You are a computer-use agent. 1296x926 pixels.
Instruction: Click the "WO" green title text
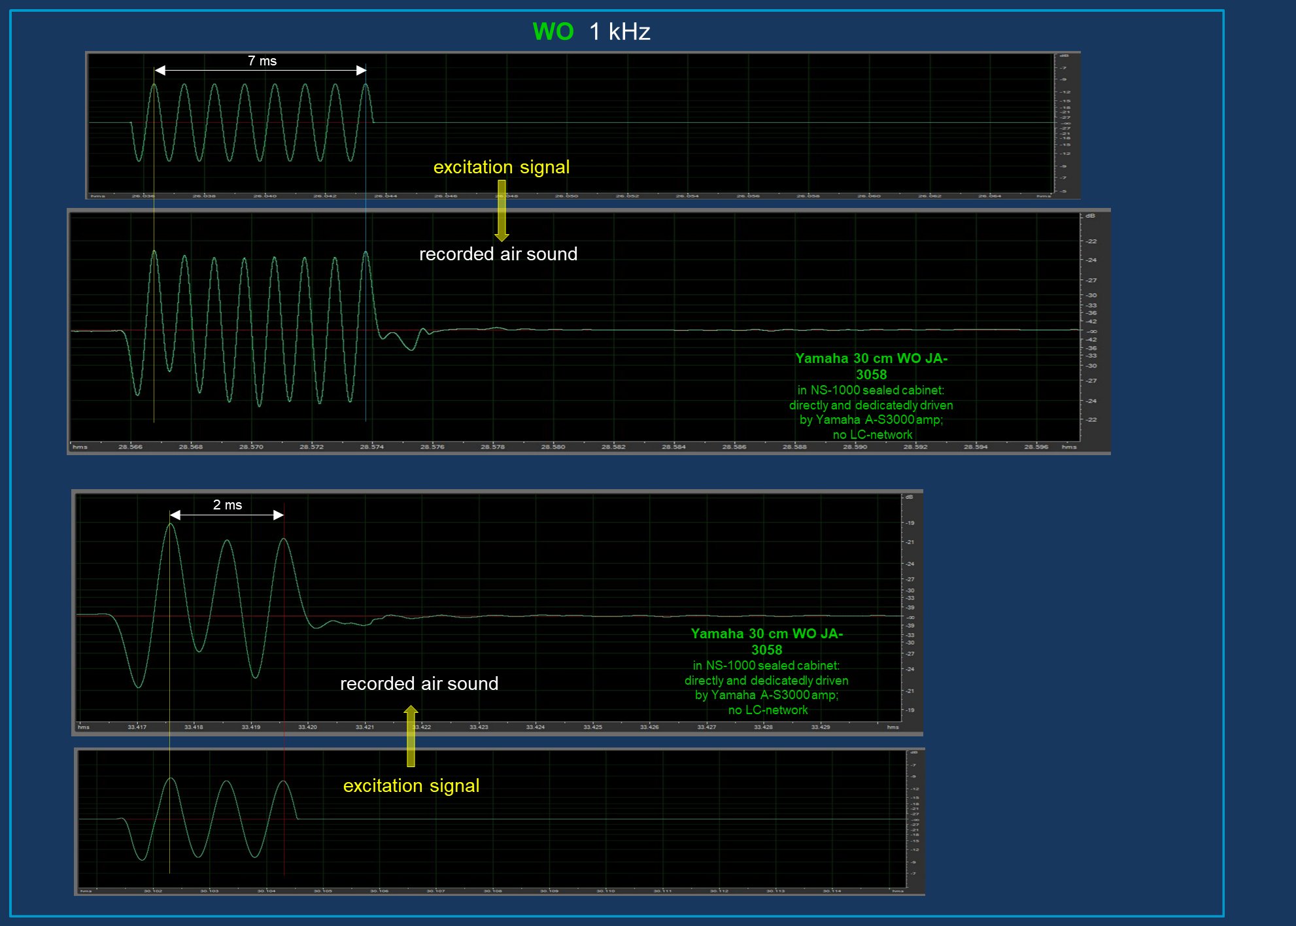pyautogui.click(x=553, y=31)
